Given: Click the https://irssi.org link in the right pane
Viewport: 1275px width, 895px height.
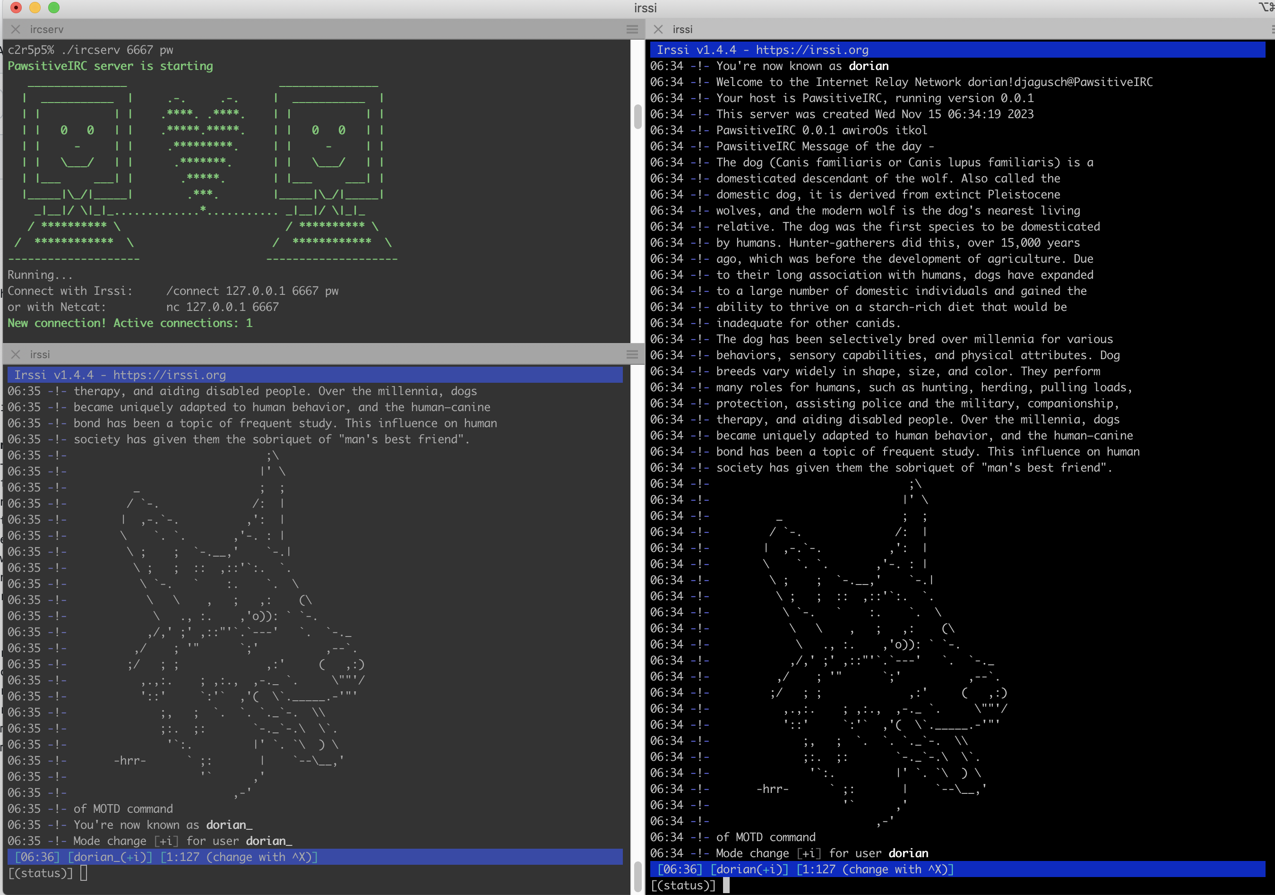Looking at the screenshot, I should (812, 50).
